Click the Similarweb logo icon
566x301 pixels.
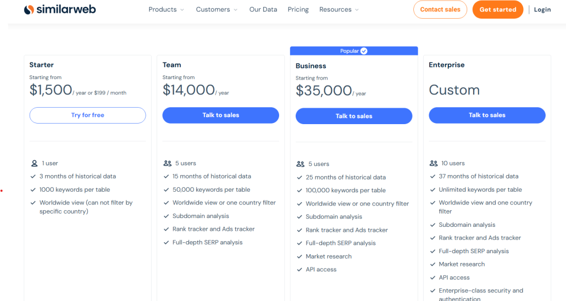[x=29, y=9]
